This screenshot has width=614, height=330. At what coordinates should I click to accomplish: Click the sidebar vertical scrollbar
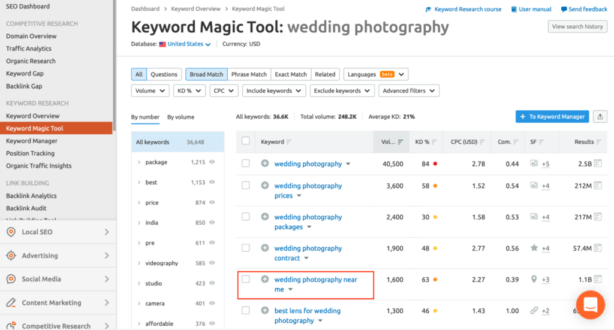click(x=115, y=66)
